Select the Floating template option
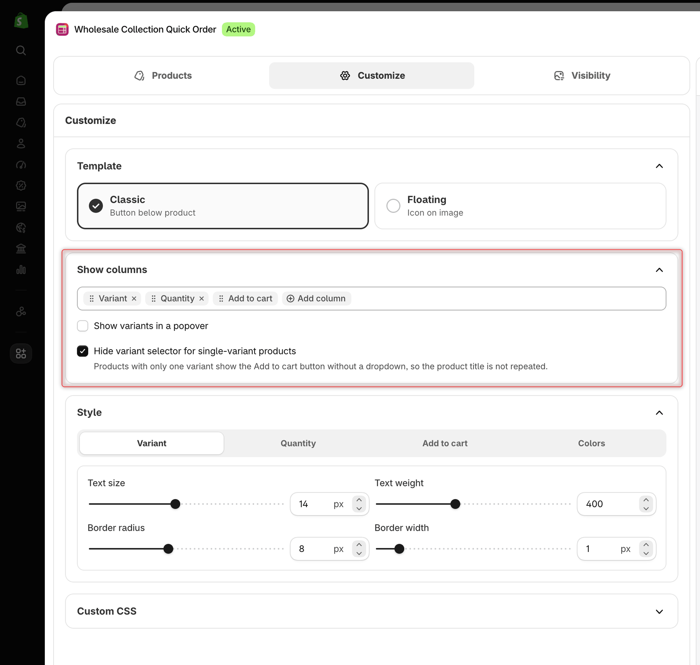 [520, 206]
